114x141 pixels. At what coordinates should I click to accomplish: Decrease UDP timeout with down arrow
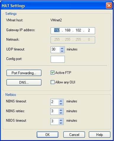[62, 51]
